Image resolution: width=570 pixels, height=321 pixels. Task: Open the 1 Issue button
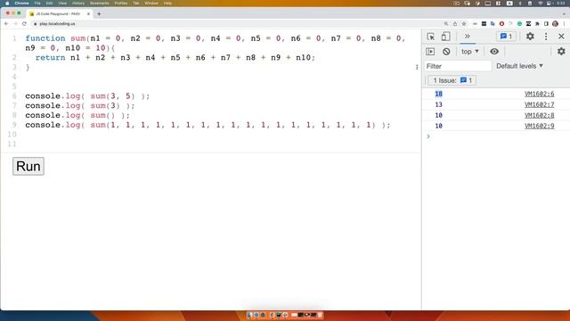pos(452,80)
